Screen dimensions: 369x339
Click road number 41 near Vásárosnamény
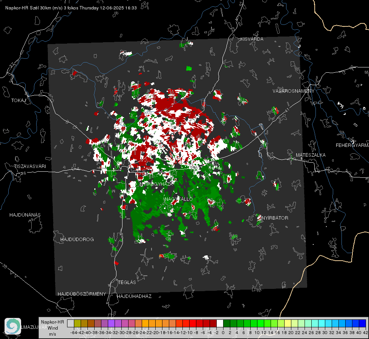click(286, 110)
